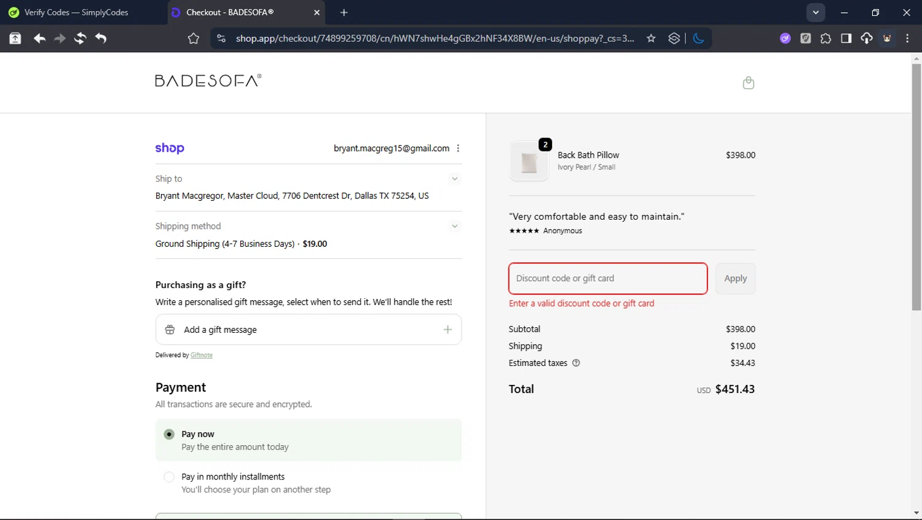Open the Giftnote link
This screenshot has width=922, height=520.
(202, 355)
